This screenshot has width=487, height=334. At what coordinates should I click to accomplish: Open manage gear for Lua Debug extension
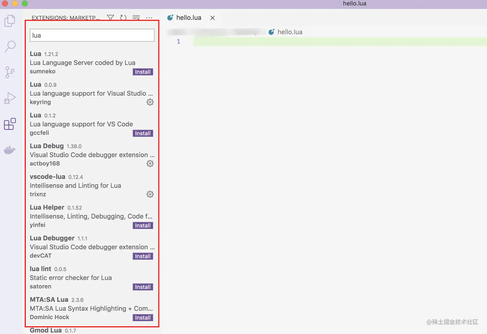click(x=150, y=164)
